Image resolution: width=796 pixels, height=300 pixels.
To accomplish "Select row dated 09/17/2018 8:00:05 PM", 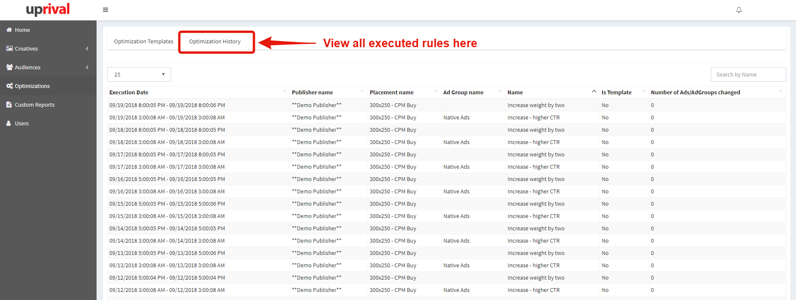I will pyautogui.click(x=447, y=154).
